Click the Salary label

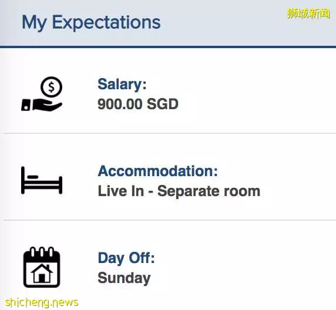122,84
